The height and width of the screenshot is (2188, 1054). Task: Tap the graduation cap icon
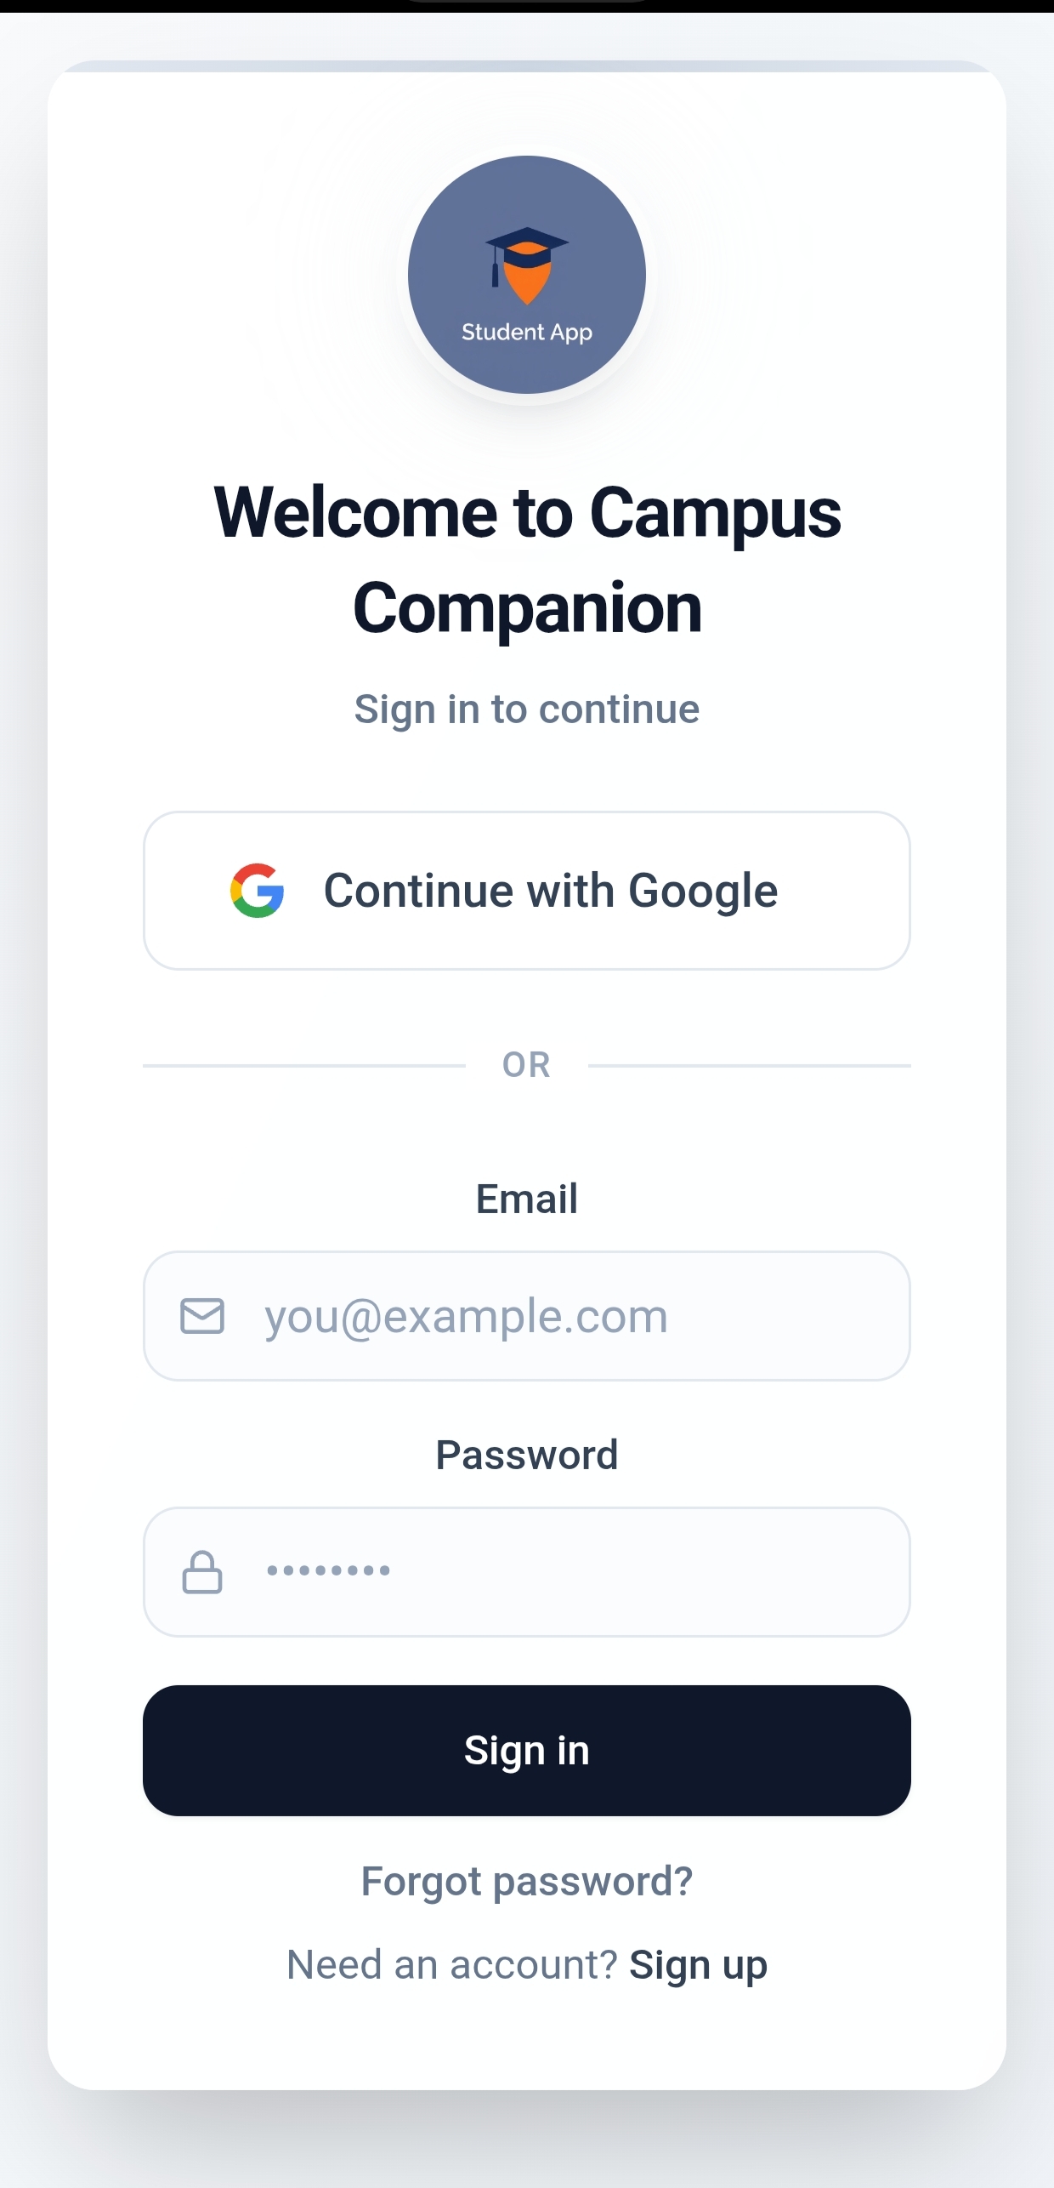click(x=527, y=265)
